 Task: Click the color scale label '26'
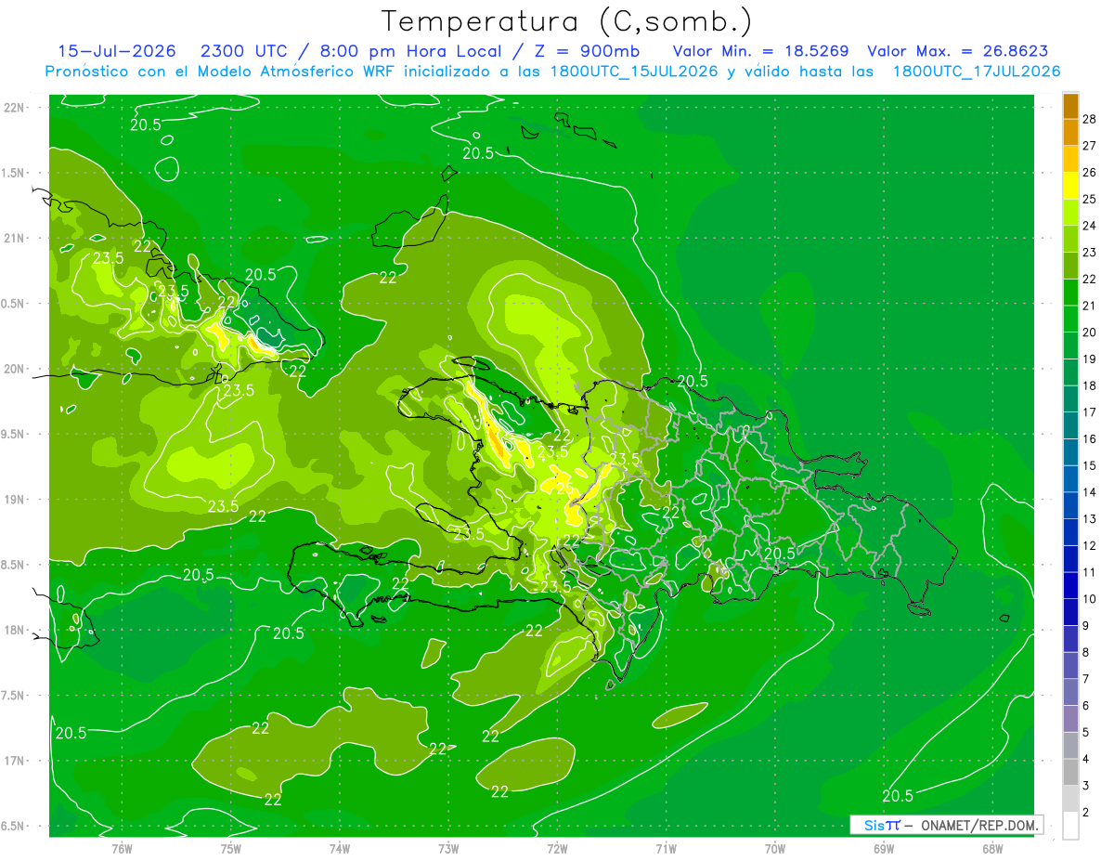tap(1089, 173)
